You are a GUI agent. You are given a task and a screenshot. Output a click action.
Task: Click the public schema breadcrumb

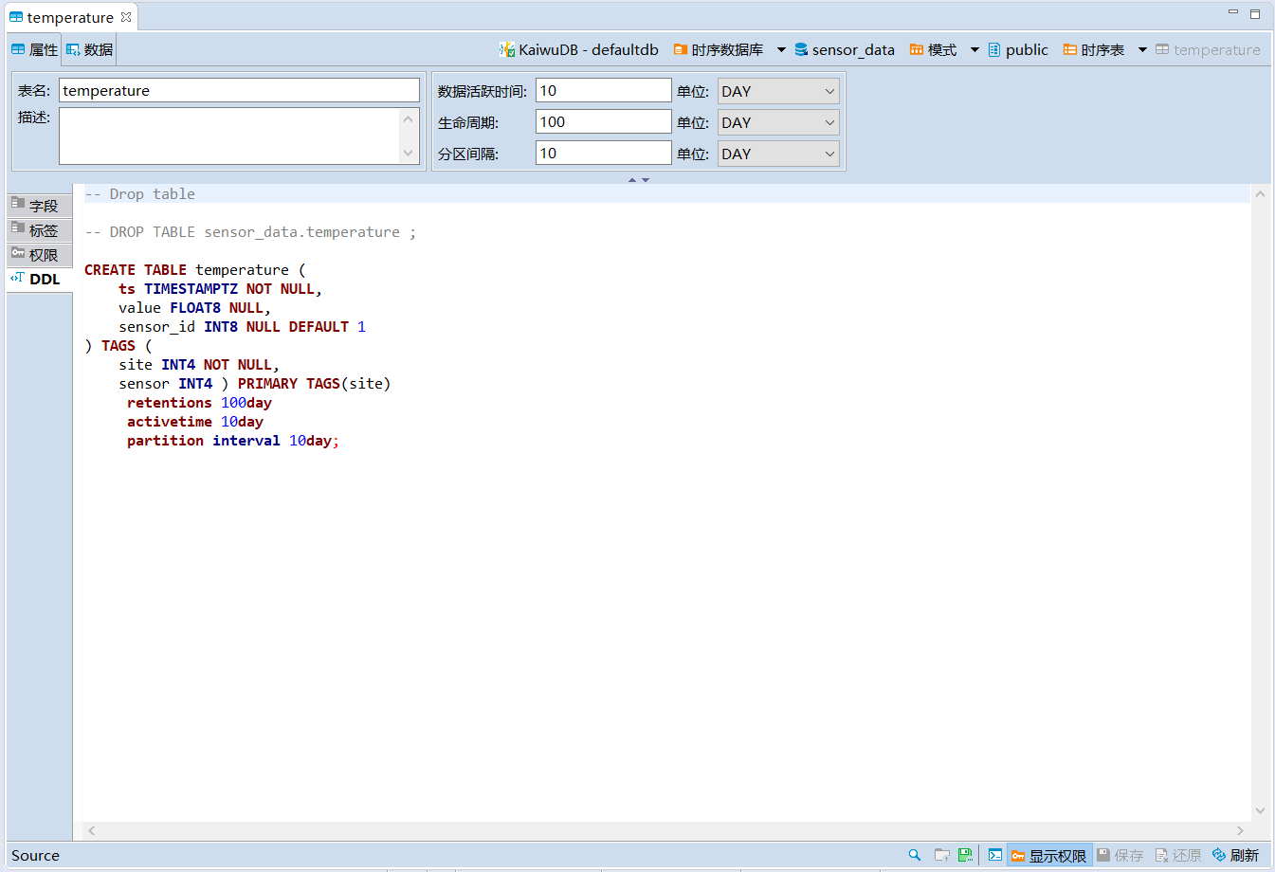click(1018, 50)
